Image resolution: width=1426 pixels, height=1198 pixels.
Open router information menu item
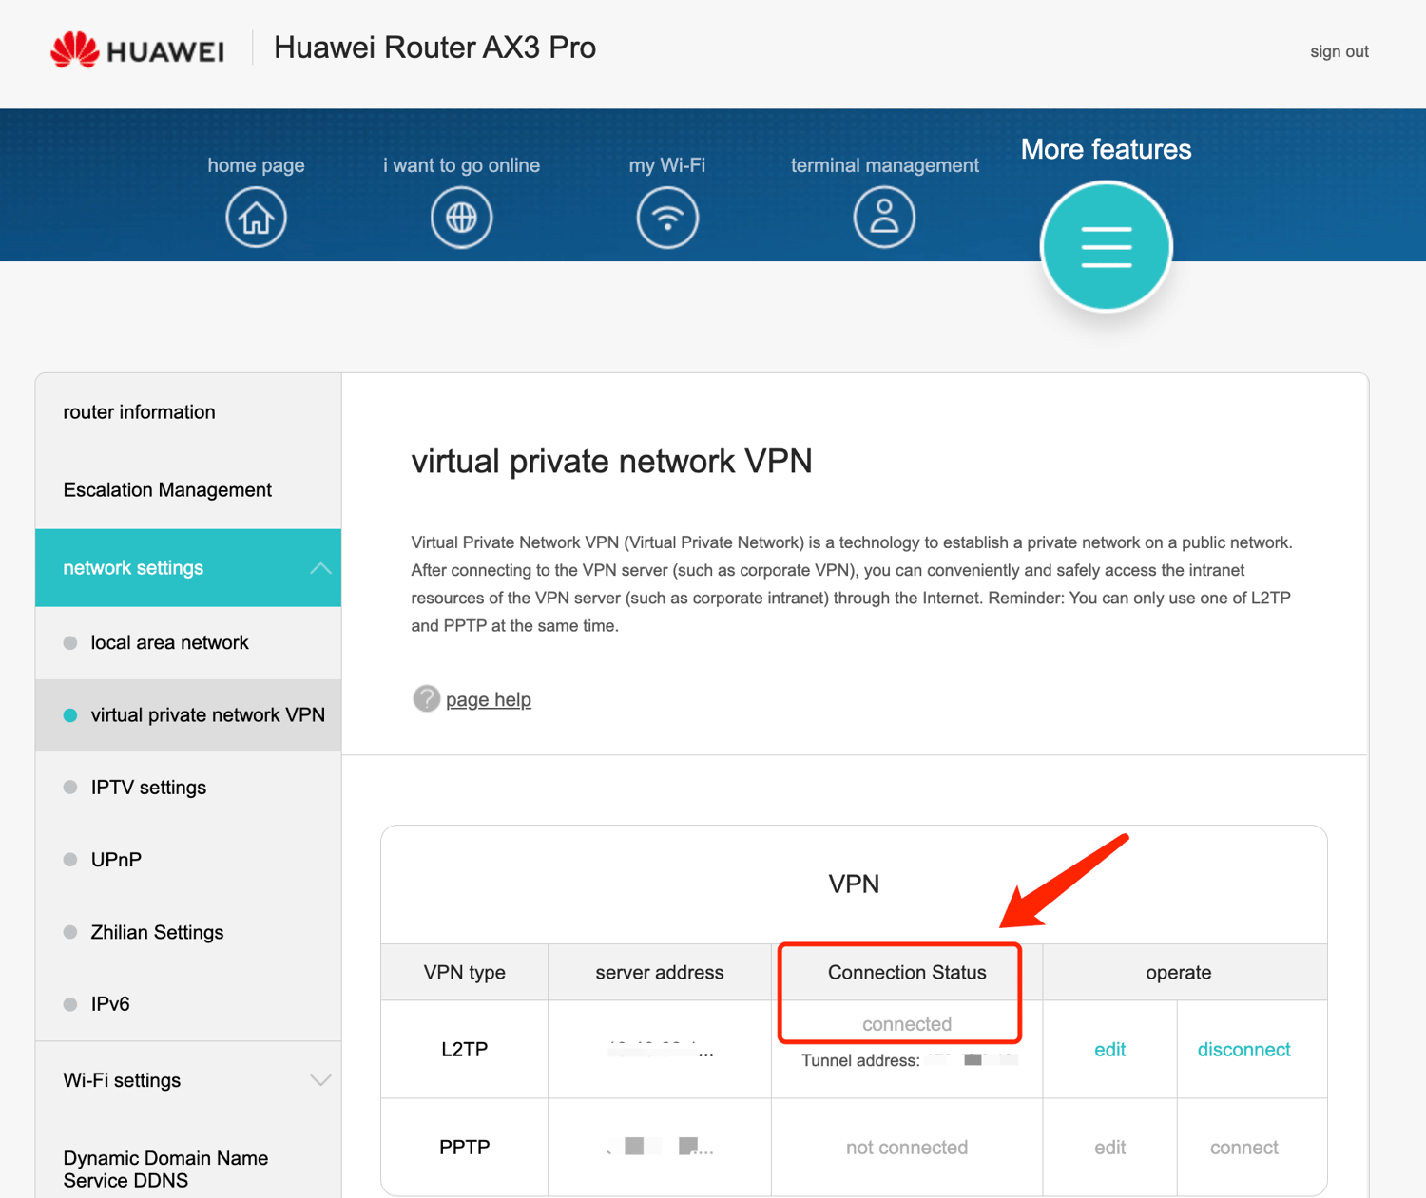[x=139, y=412]
